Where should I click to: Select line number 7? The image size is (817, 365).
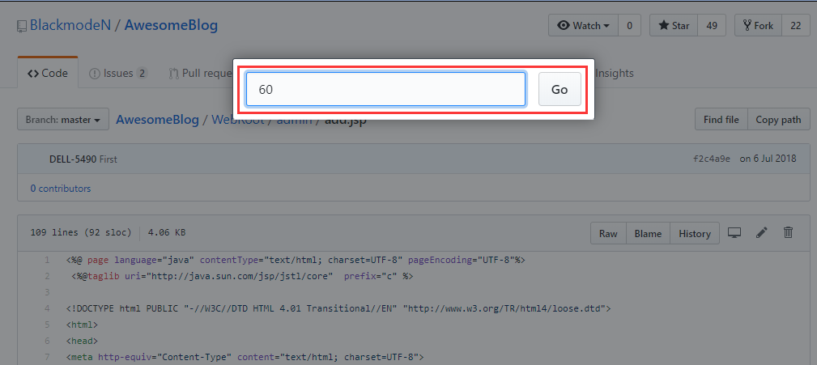[x=48, y=357]
